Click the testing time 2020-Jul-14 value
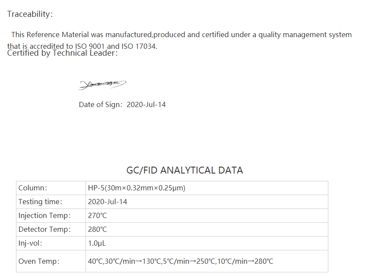 107,202
